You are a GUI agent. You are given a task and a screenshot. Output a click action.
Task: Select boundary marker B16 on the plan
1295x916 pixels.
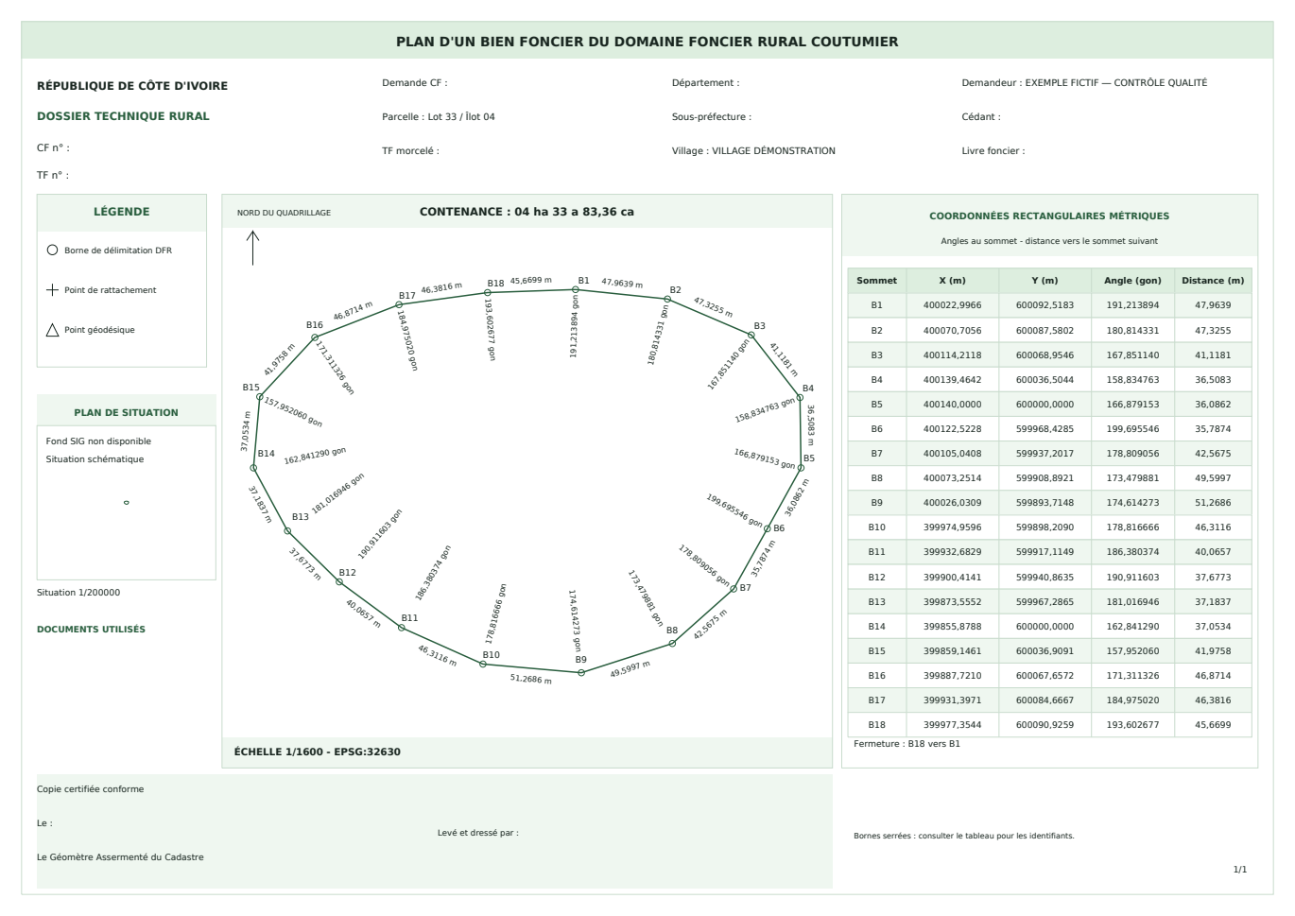[315, 337]
